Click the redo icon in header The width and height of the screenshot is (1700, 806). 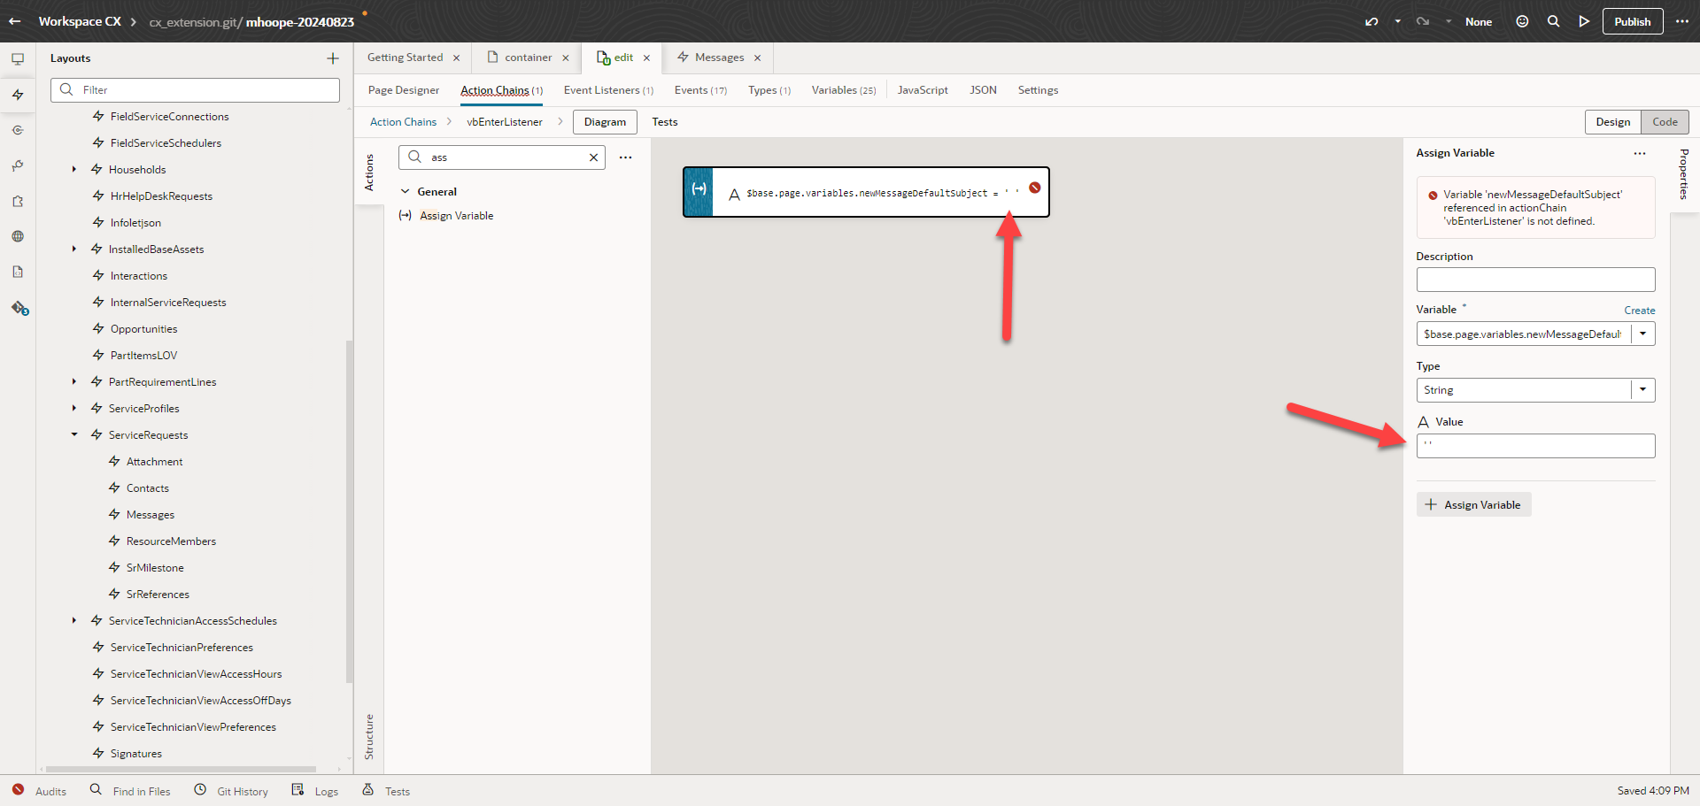[1423, 21]
